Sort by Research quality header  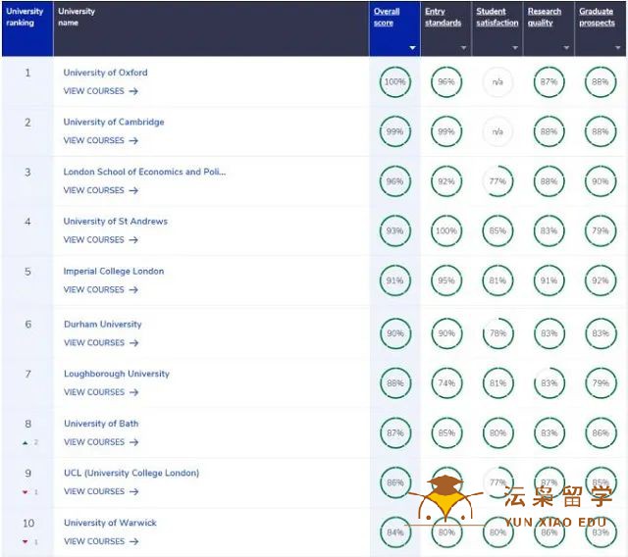click(x=545, y=17)
